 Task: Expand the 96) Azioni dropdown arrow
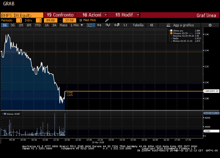coord(106,15)
